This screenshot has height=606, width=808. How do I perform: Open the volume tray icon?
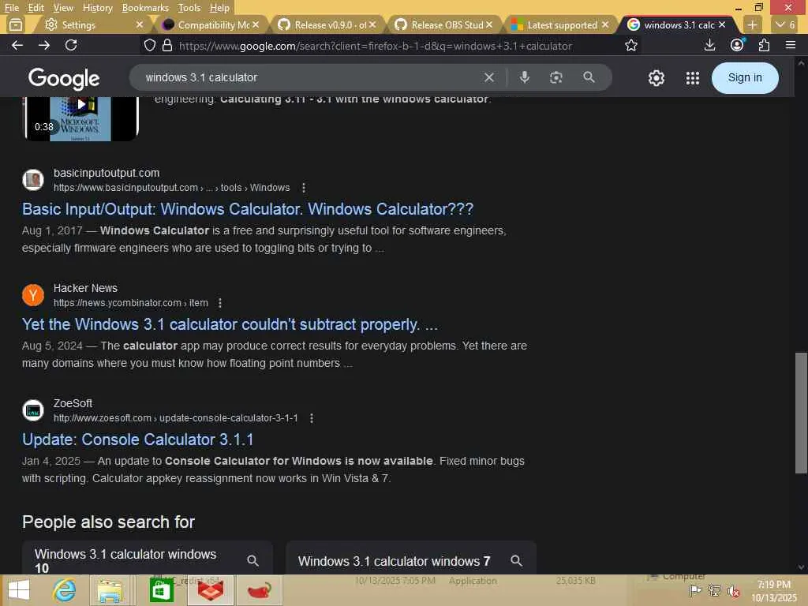[733, 591]
